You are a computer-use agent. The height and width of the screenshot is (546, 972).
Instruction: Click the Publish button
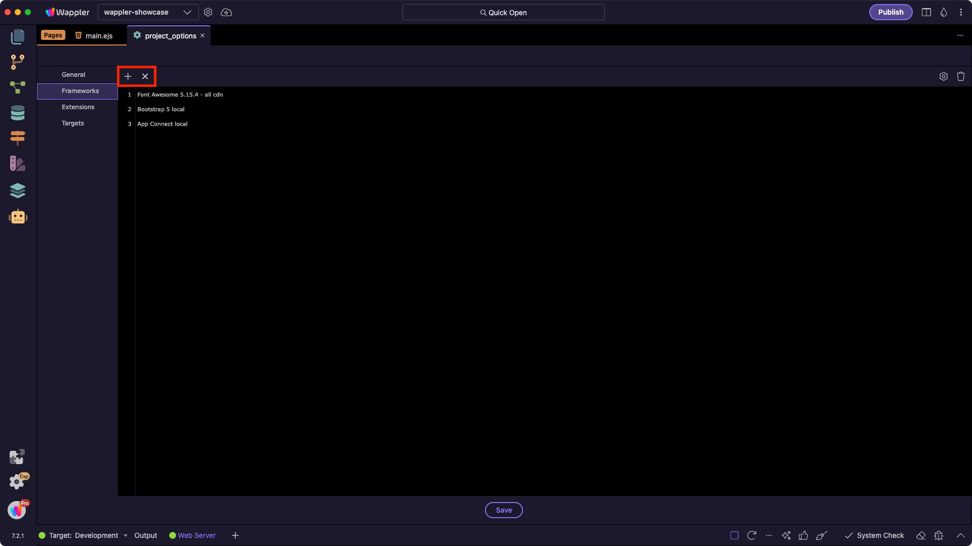click(x=890, y=12)
